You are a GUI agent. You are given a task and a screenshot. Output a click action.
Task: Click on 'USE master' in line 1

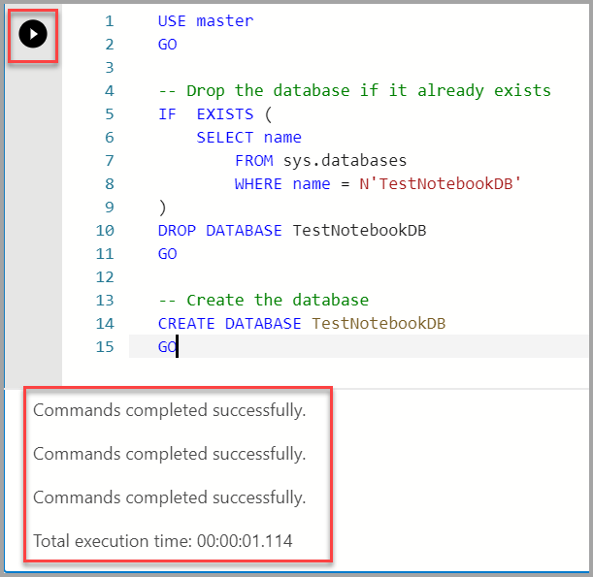[x=205, y=20]
